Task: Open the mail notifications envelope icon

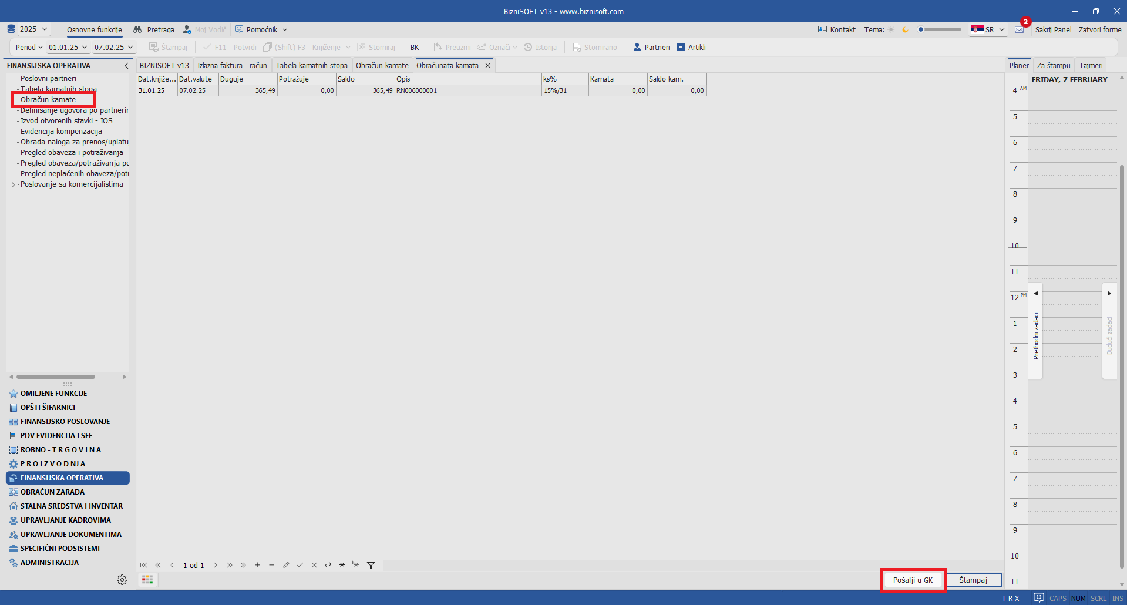Action: click(x=1019, y=30)
